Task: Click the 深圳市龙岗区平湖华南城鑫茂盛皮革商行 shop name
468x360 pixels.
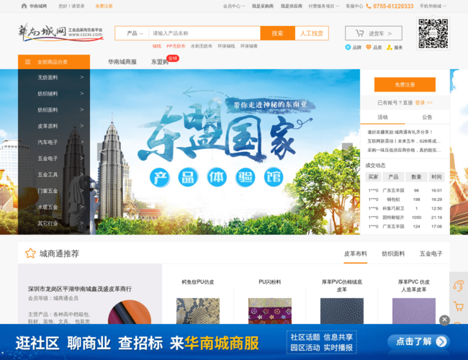Action: 80,289
